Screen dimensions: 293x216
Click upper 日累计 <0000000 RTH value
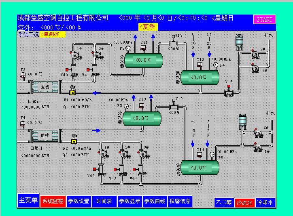(35, 107)
